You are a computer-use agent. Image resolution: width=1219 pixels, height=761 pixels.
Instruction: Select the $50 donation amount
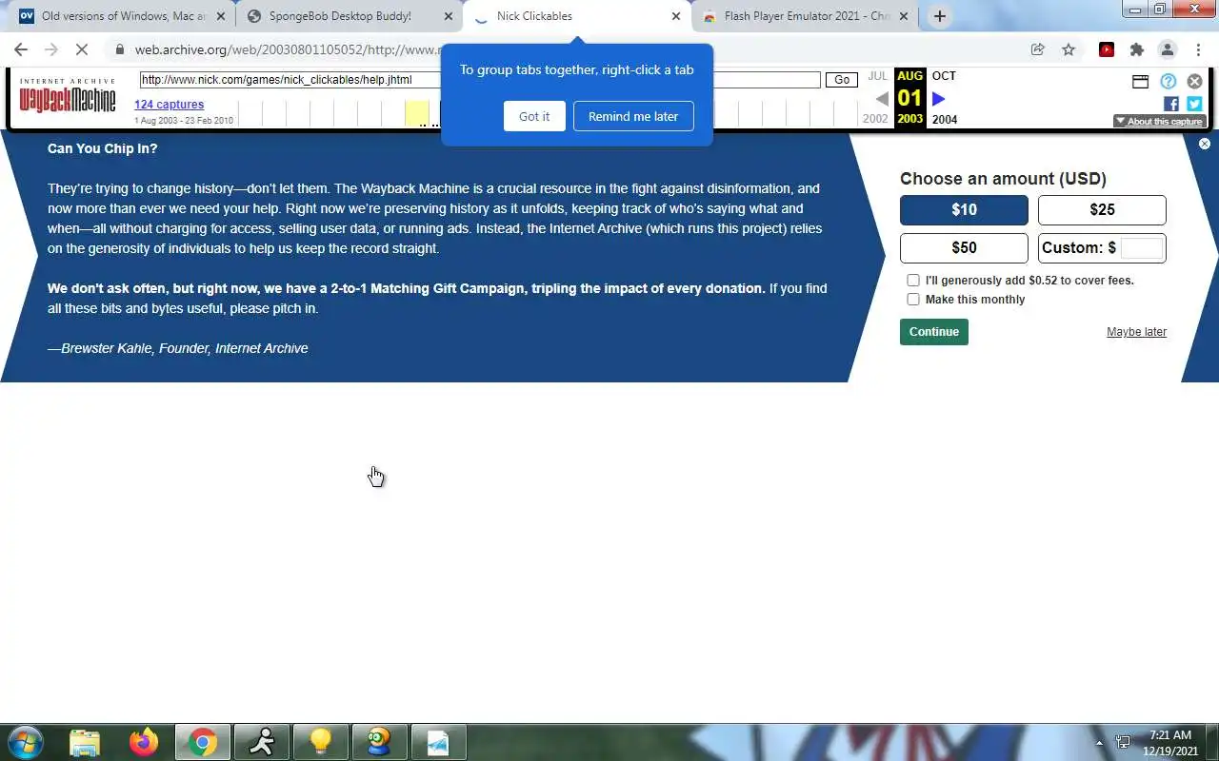(964, 248)
